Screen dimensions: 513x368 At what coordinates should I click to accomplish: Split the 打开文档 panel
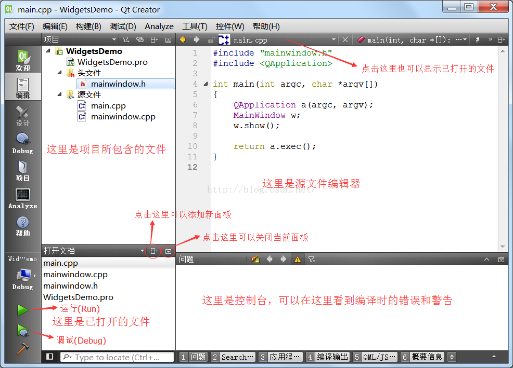(154, 251)
